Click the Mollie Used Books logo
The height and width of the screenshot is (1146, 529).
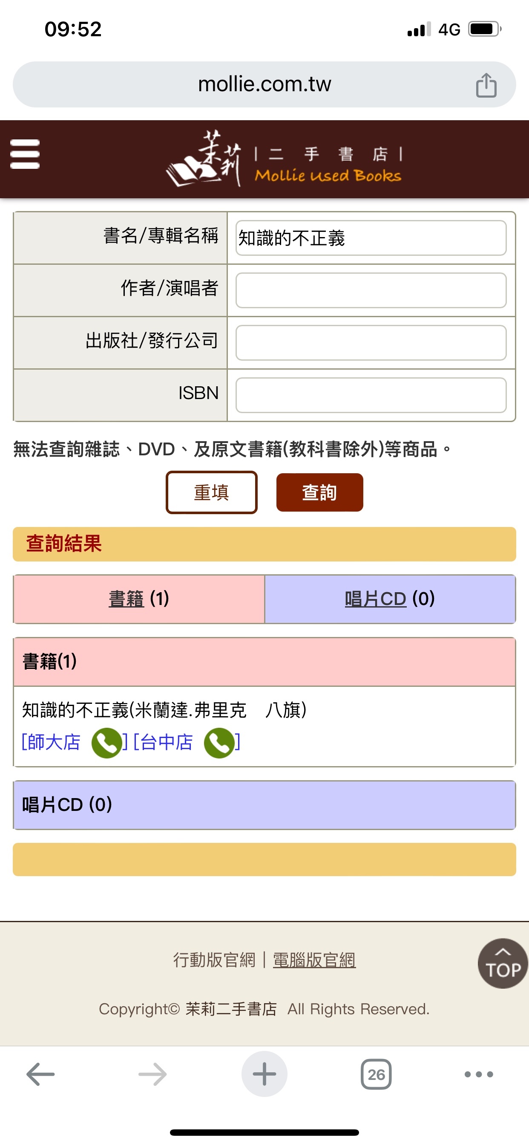(284, 158)
